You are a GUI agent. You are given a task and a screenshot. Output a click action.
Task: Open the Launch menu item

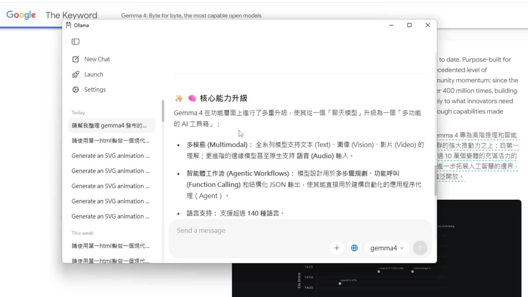coord(94,75)
